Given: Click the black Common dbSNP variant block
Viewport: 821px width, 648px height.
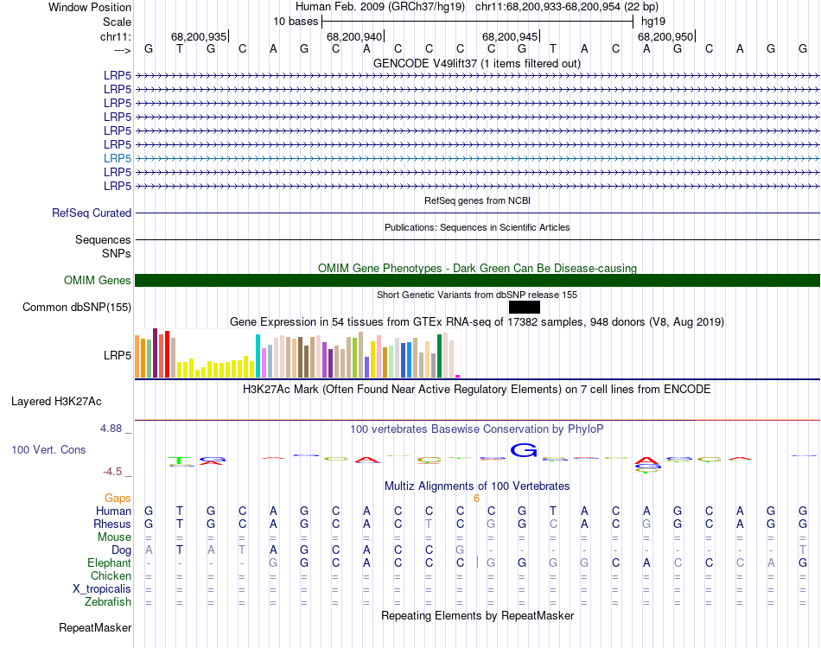Looking at the screenshot, I should point(524,307).
